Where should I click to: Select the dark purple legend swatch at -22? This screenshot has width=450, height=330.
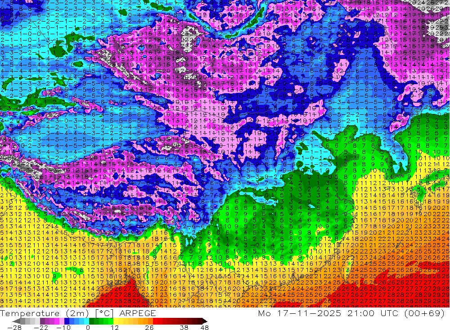(x=42, y=321)
